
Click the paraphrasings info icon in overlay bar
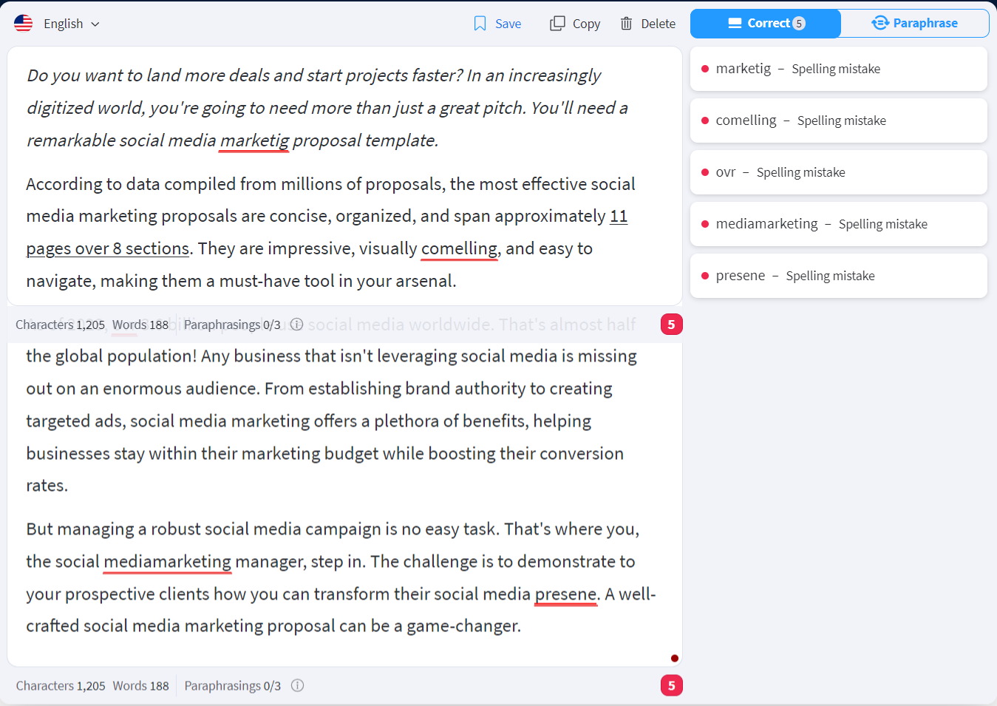point(297,325)
